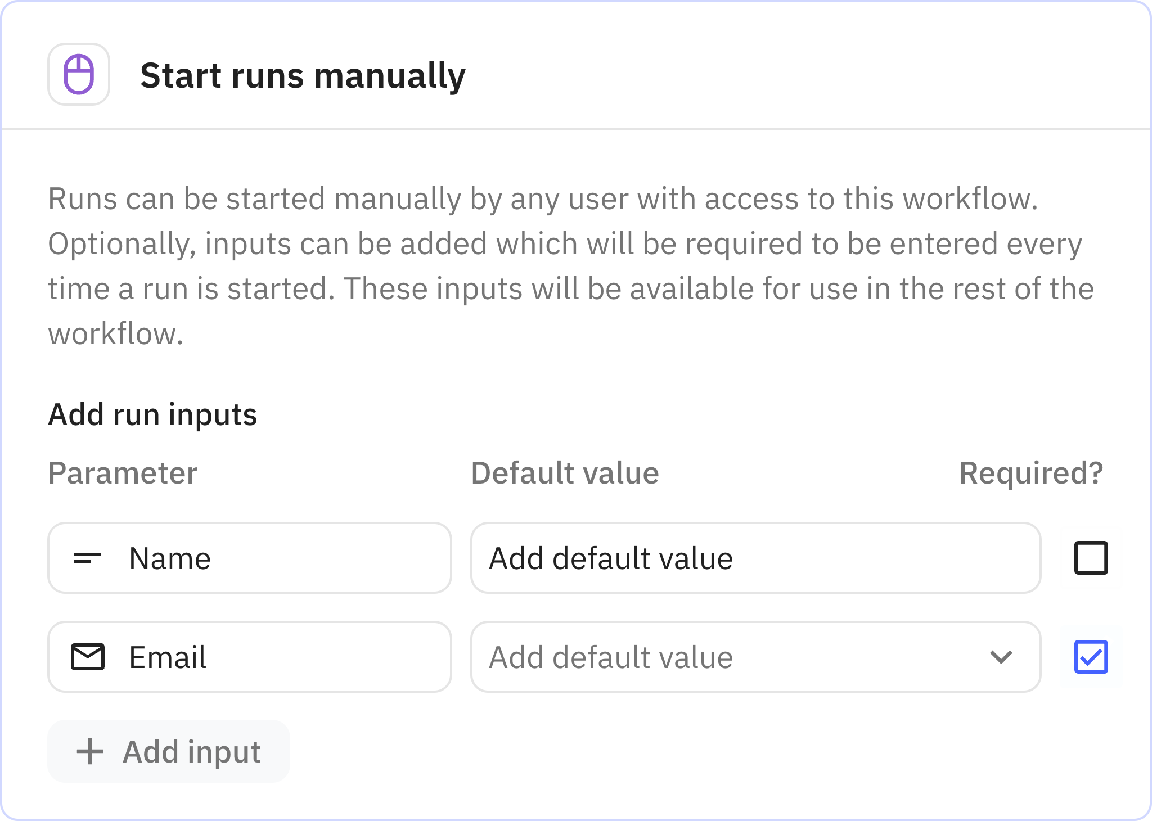Click the 'Email' label text
Viewport: 1152px width, 821px height.
[168, 657]
